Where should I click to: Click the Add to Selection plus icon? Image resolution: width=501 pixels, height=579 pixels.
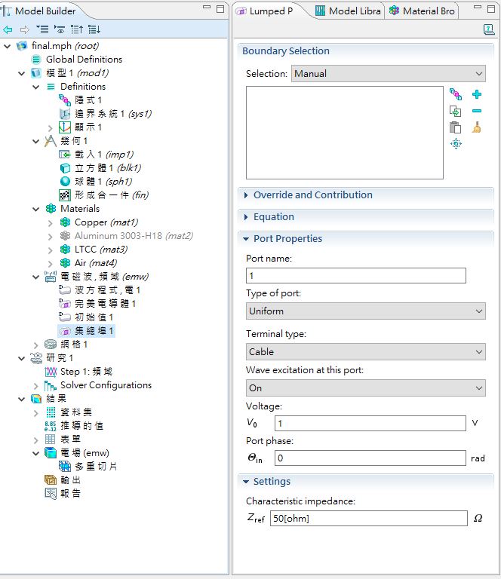click(477, 94)
